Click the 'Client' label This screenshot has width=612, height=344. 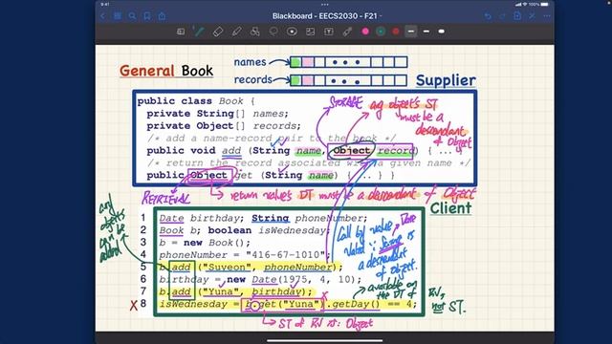pos(450,208)
